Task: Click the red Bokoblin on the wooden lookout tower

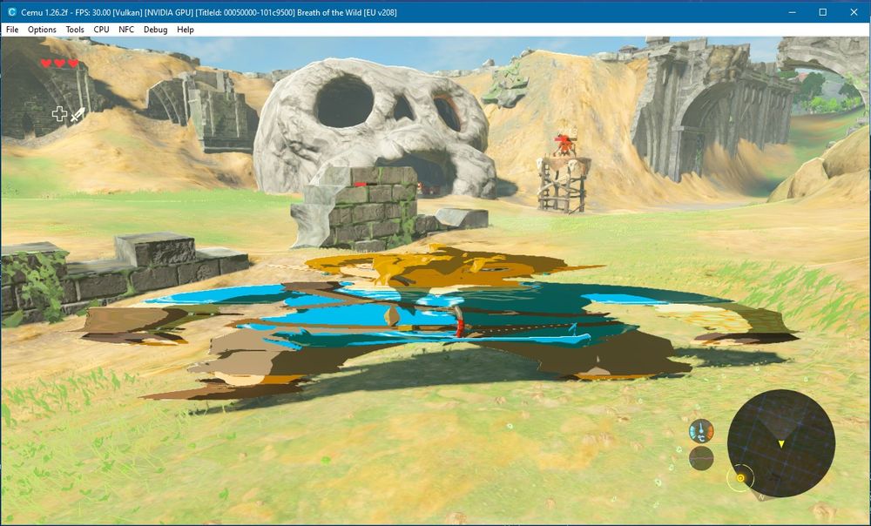Action: point(564,144)
